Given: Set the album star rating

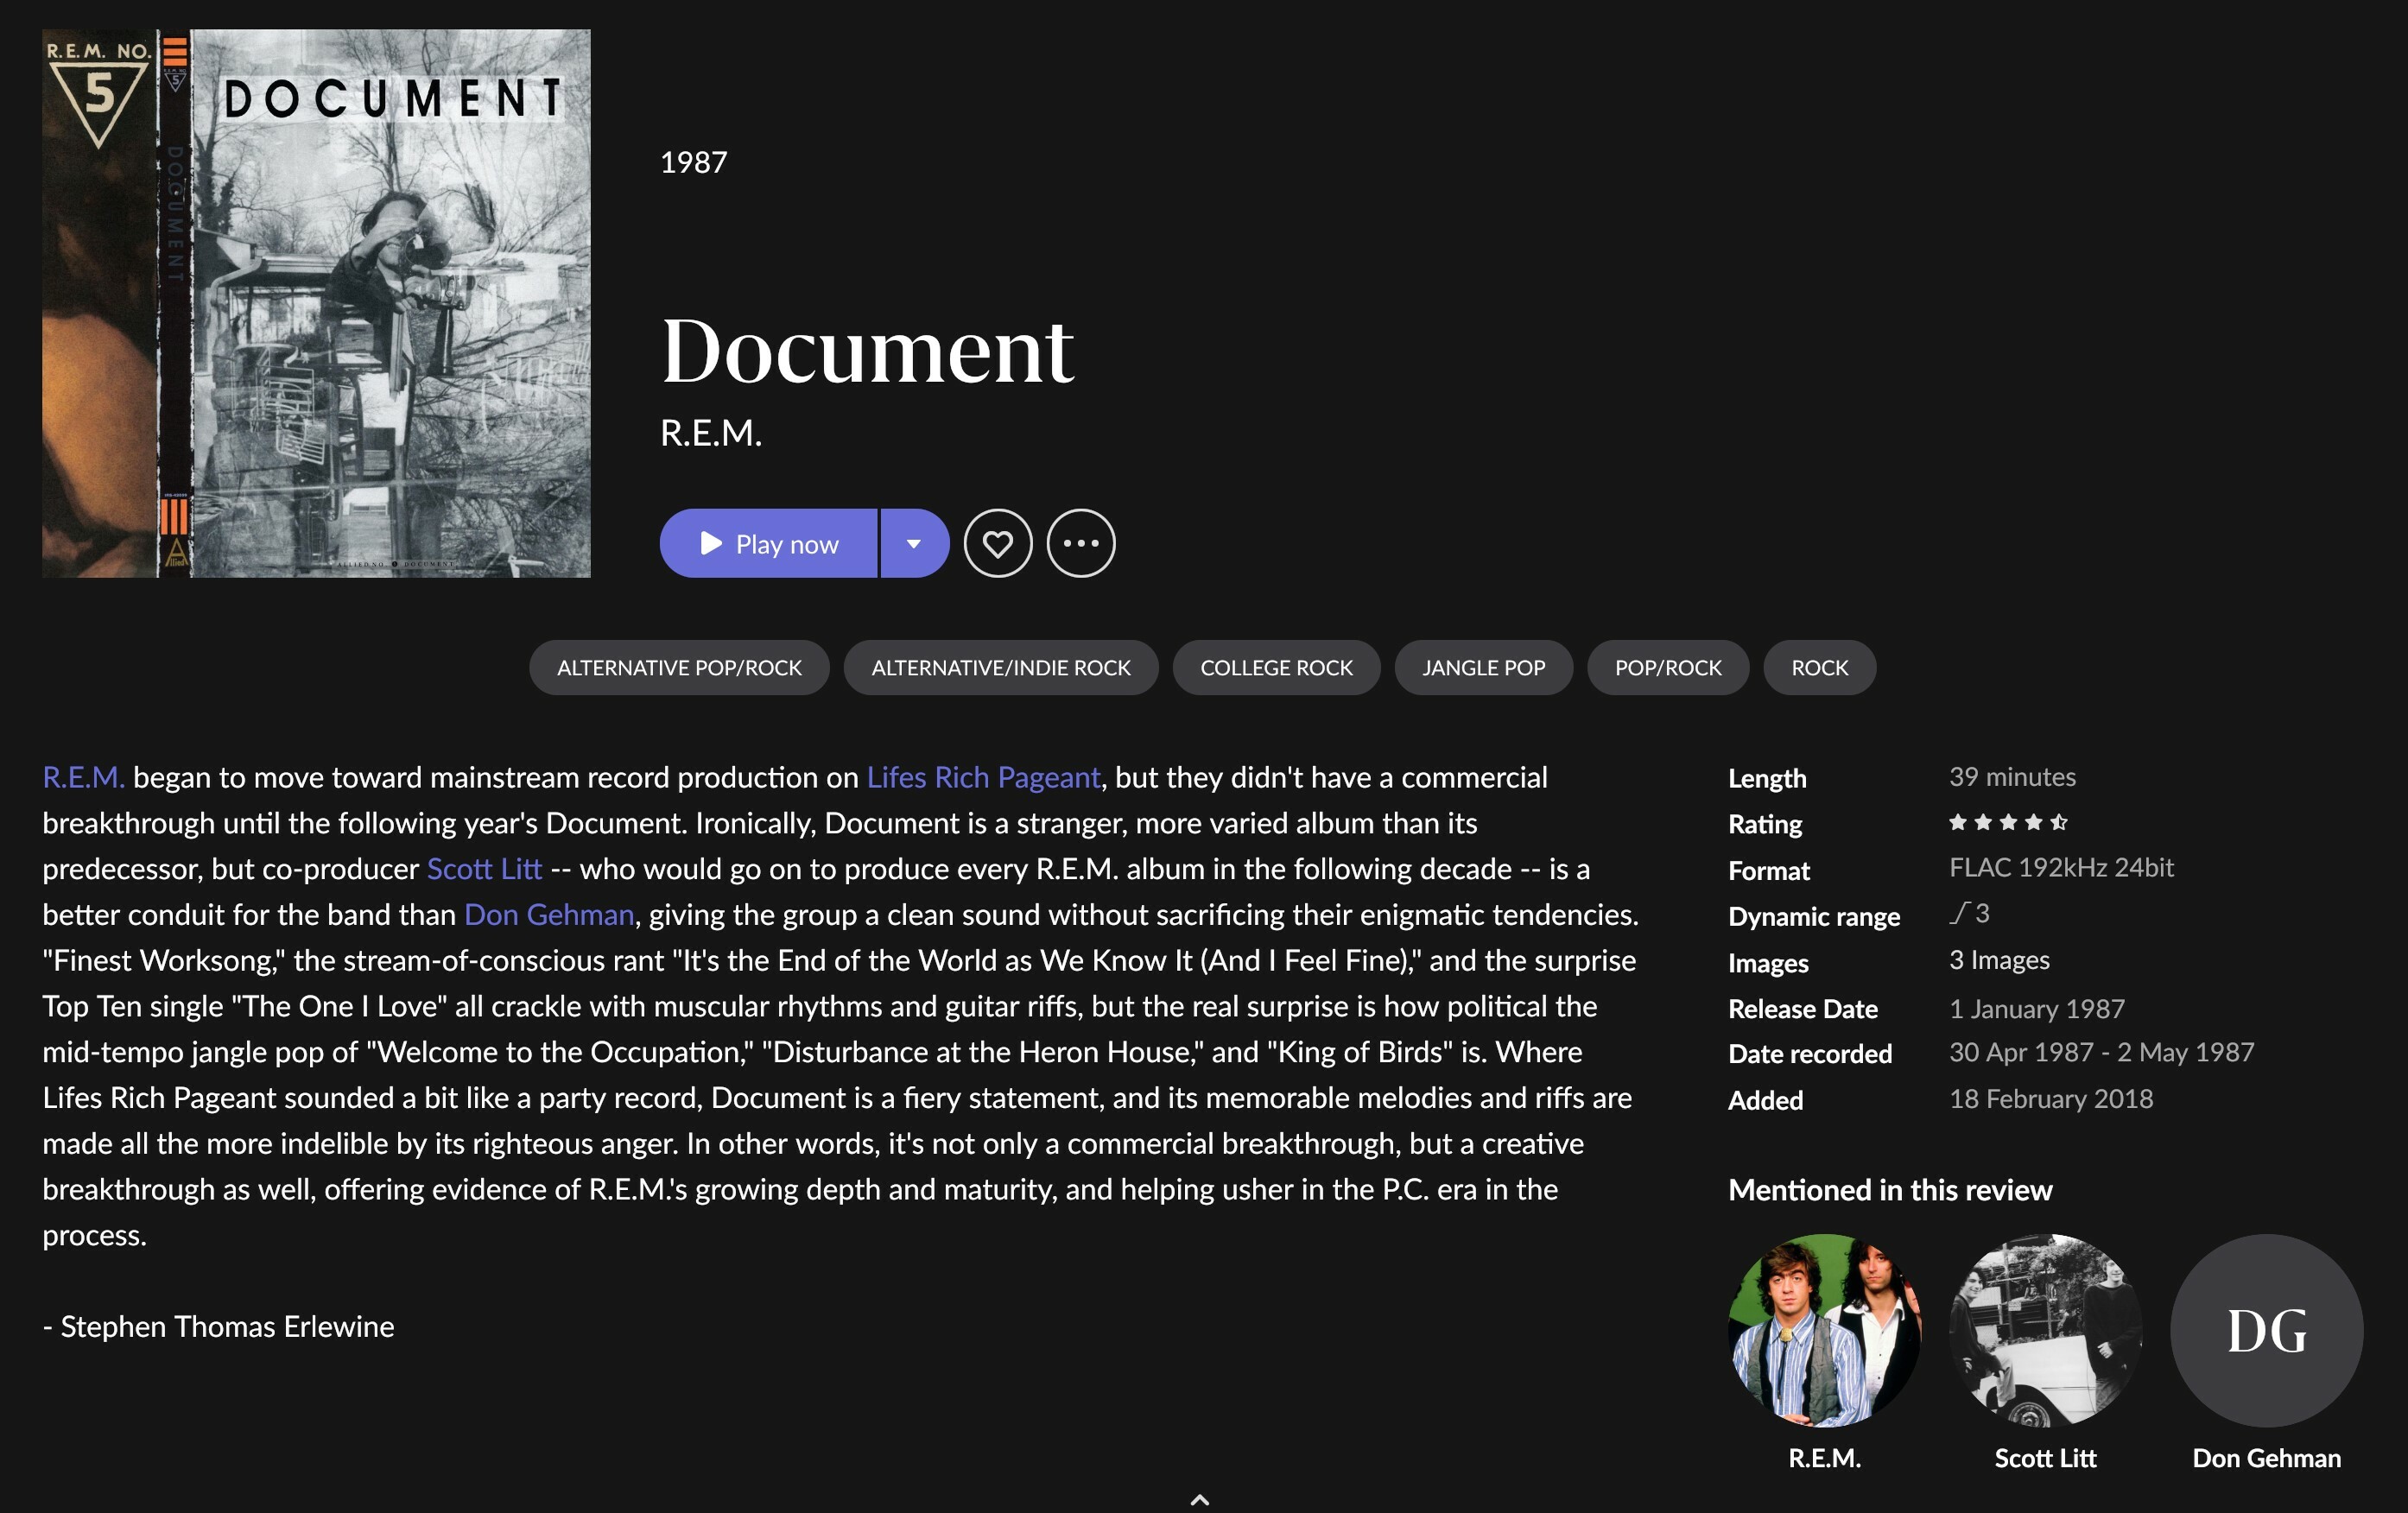Looking at the screenshot, I should (2008, 822).
